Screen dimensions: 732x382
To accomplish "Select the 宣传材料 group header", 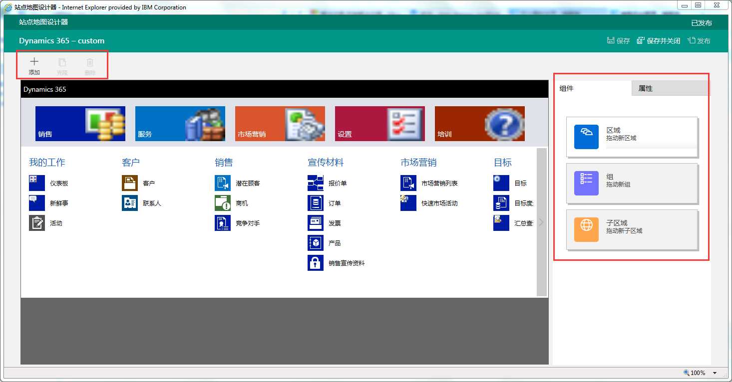I will pos(326,163).
